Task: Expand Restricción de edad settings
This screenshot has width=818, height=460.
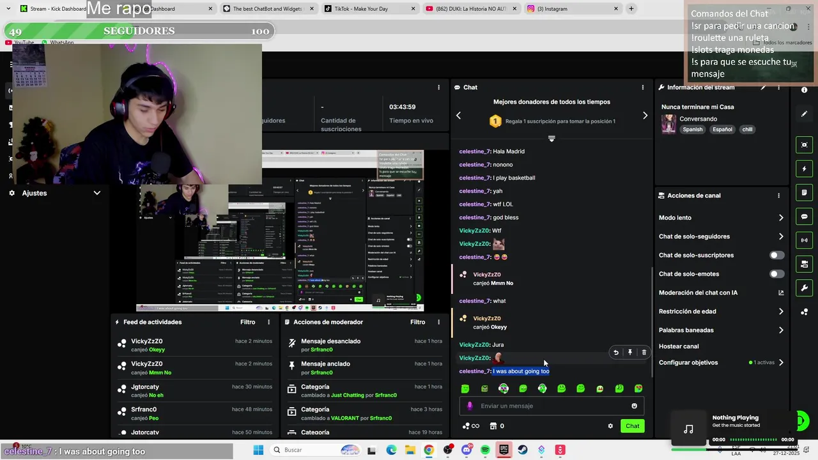Action: (781, 312)
